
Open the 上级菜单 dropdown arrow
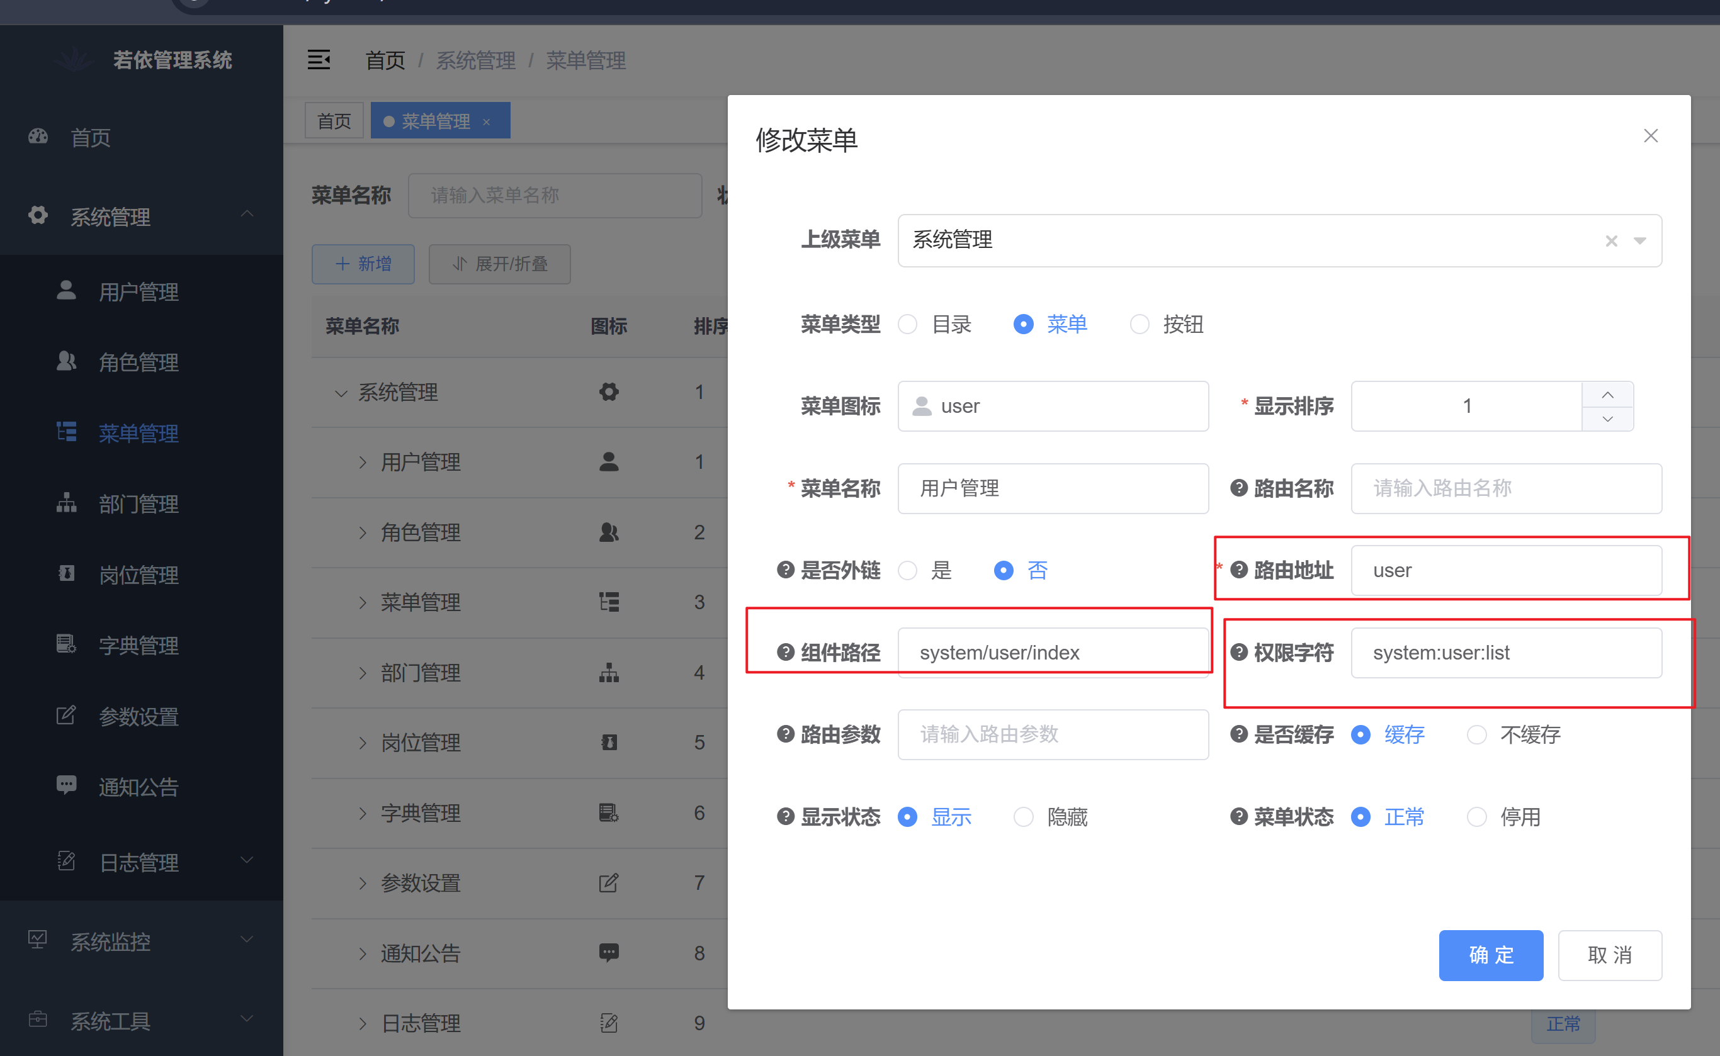[x=1639, y=241]
